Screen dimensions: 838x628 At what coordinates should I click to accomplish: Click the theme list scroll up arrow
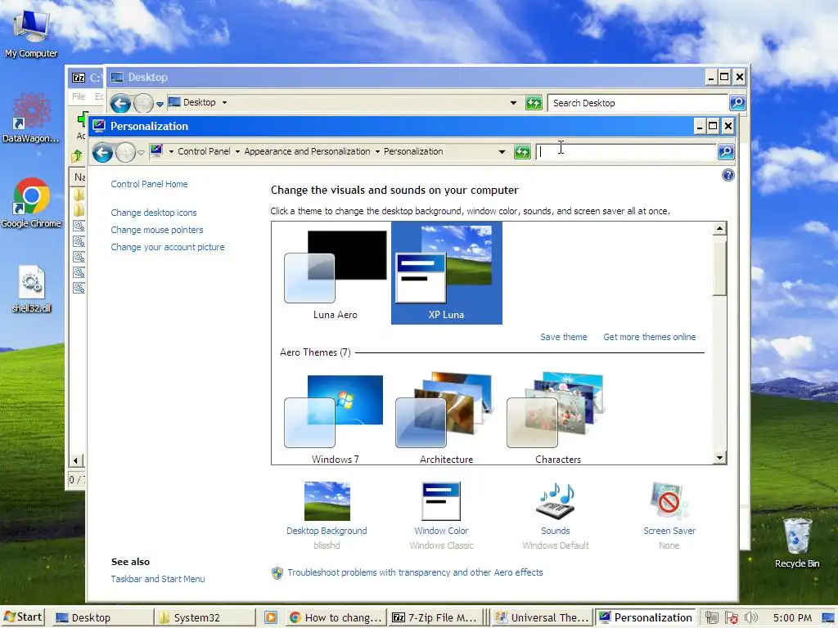(719, 229)
